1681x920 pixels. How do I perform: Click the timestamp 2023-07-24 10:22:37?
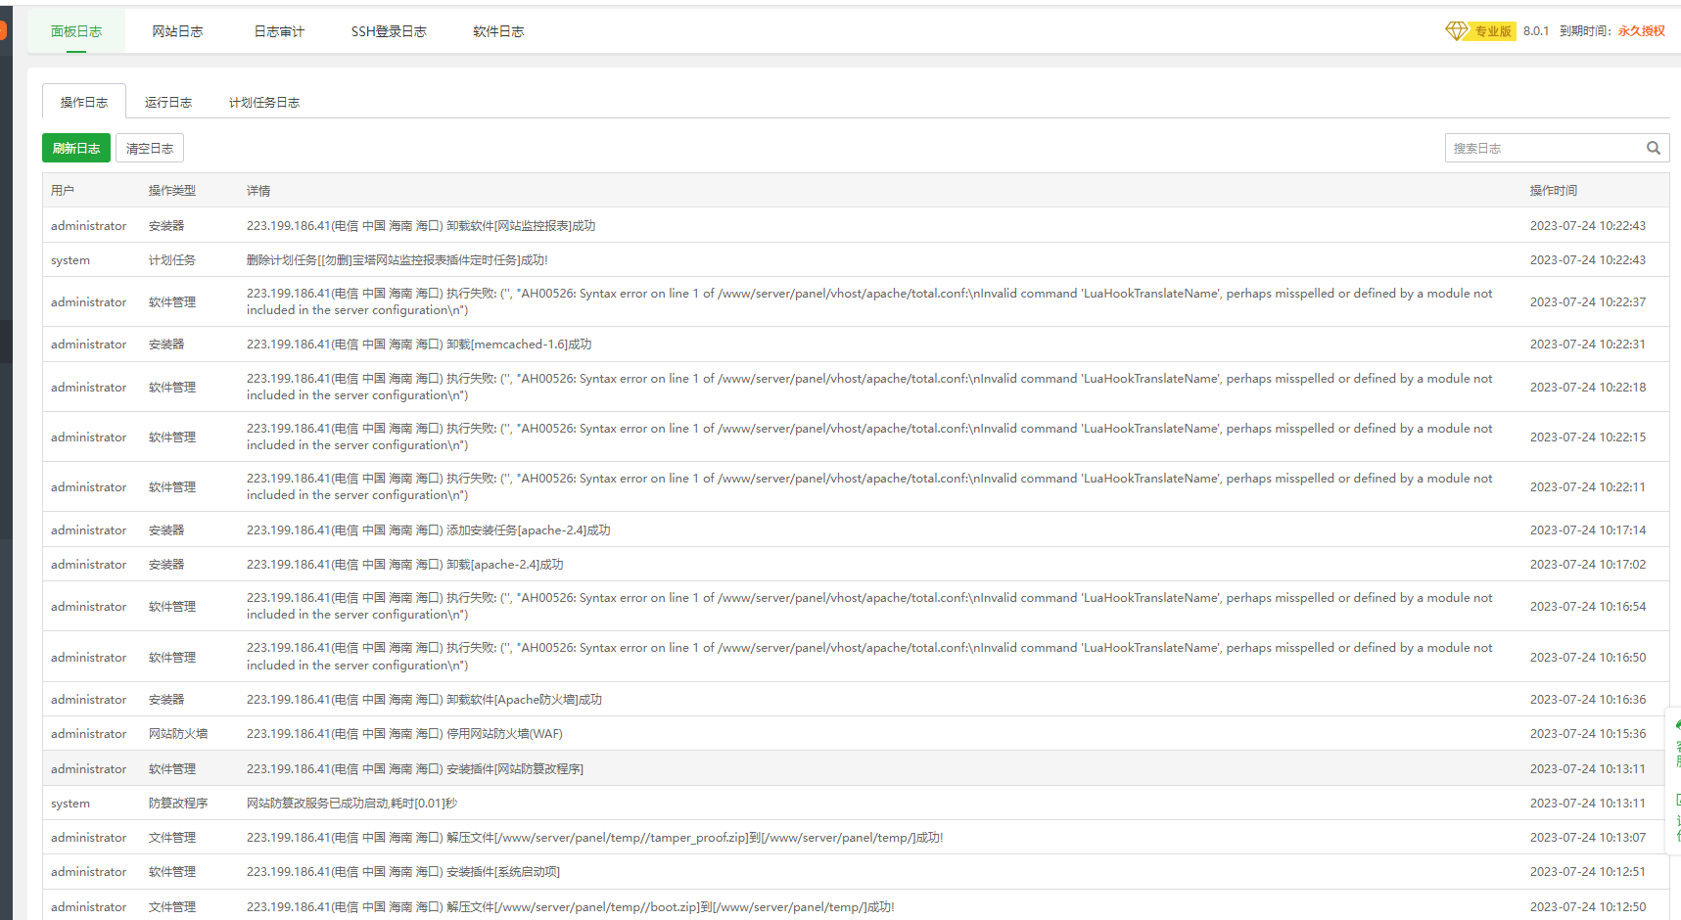click(x=1588, y=301)
